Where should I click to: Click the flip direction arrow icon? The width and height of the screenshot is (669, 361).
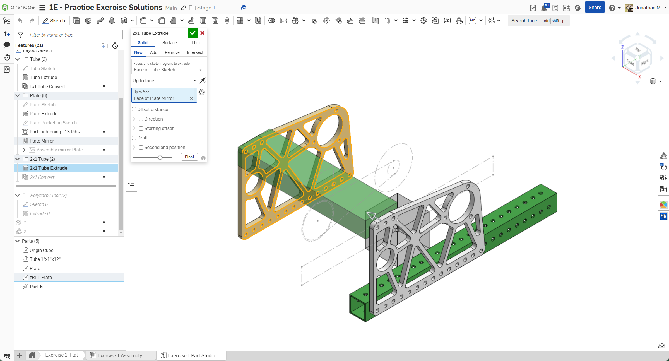click(203, 81)
